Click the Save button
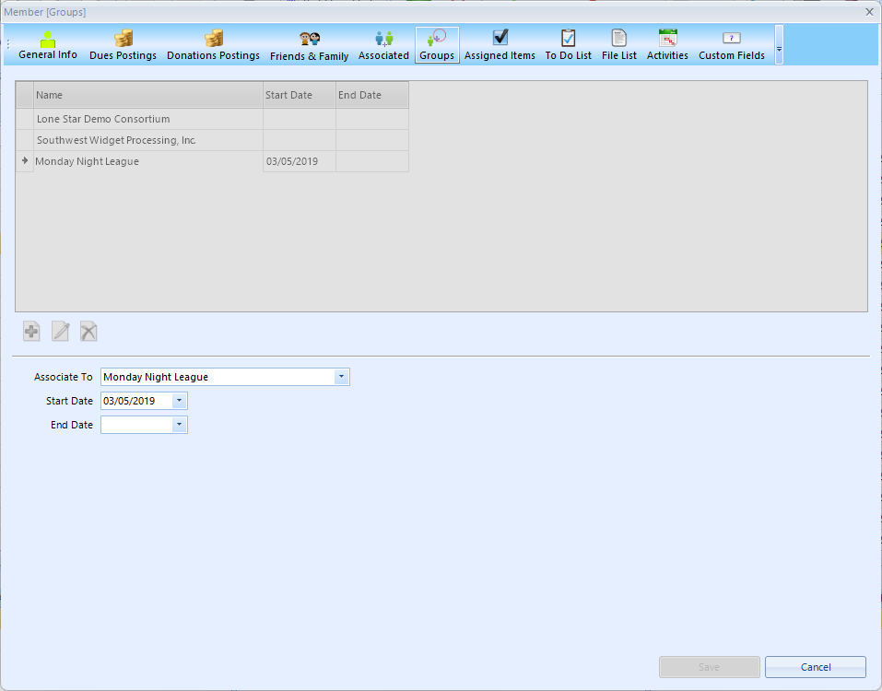 (x=710, y=667)
